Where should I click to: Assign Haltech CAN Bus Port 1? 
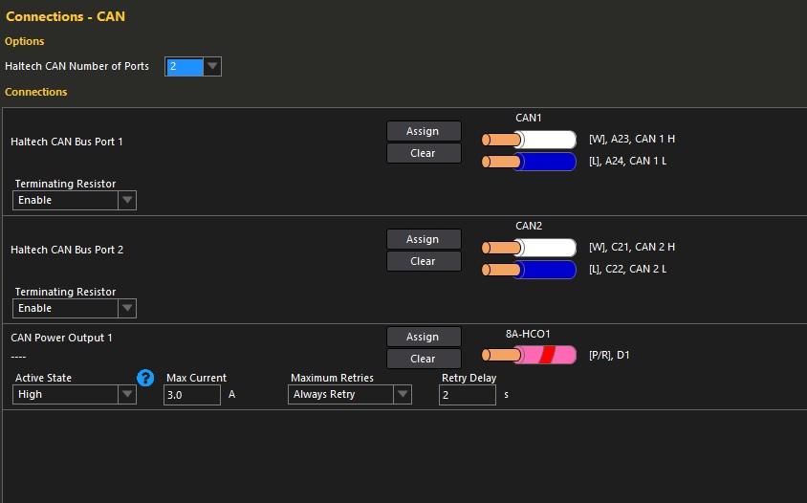coord(424,131)
